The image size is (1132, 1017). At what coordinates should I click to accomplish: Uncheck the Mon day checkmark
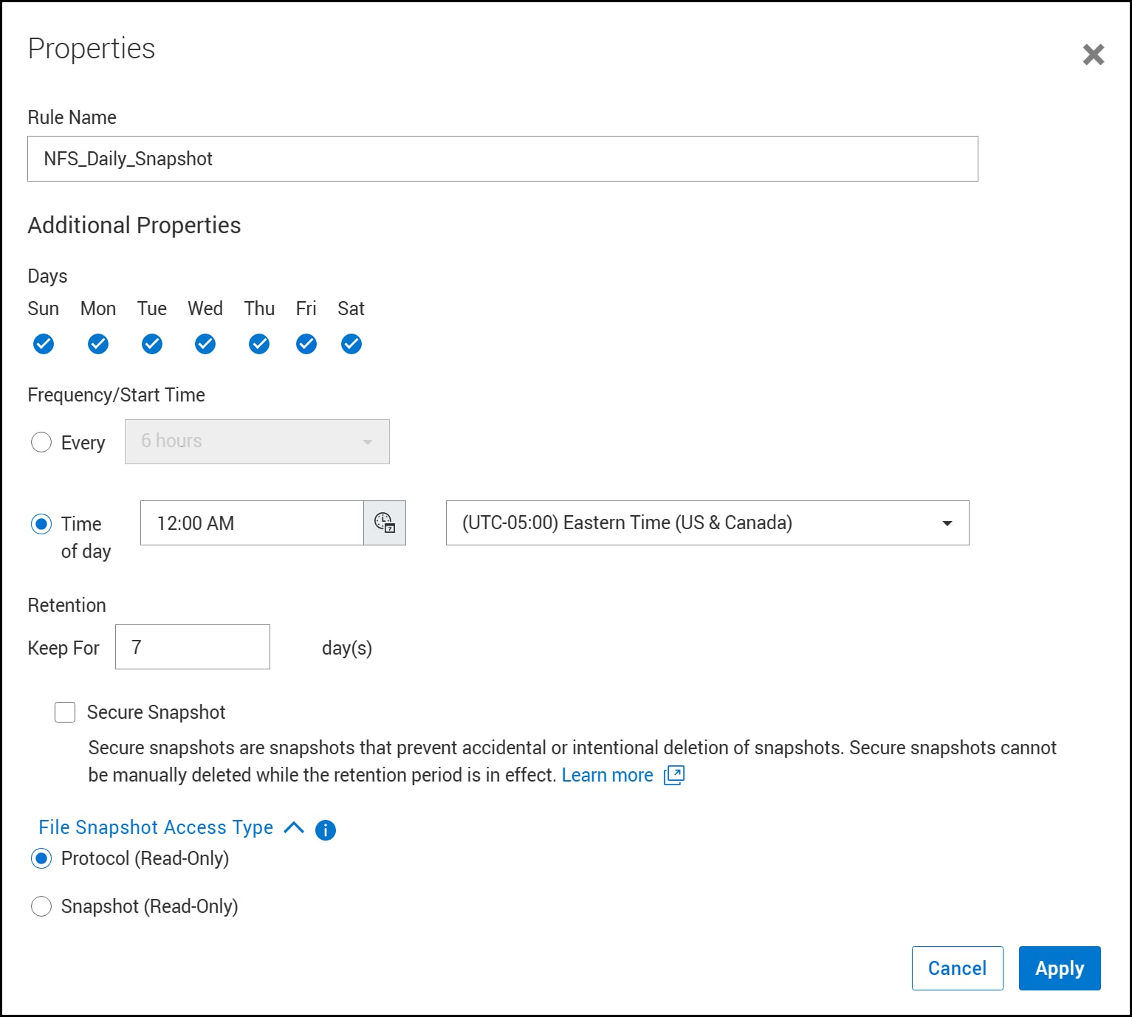point(98,344)
